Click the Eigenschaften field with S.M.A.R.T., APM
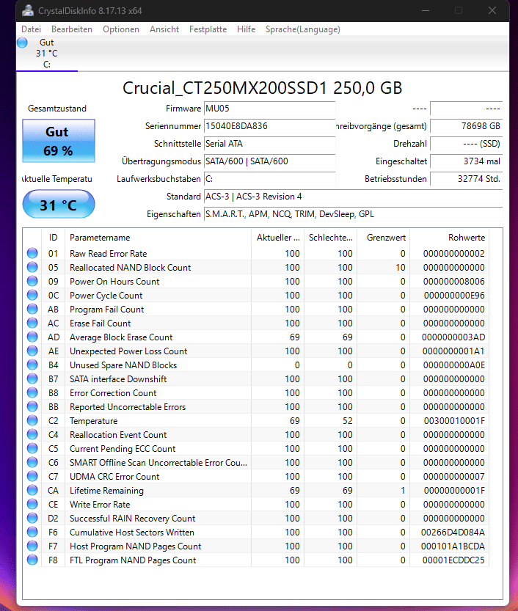This screenshot has width=518, height=611. [x=353, y=214]
